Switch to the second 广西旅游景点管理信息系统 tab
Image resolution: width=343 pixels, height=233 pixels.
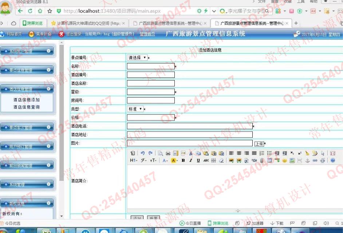[251, 23]
